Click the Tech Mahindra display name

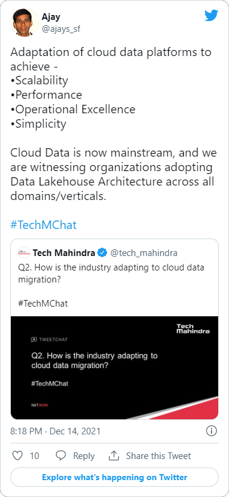64,253
